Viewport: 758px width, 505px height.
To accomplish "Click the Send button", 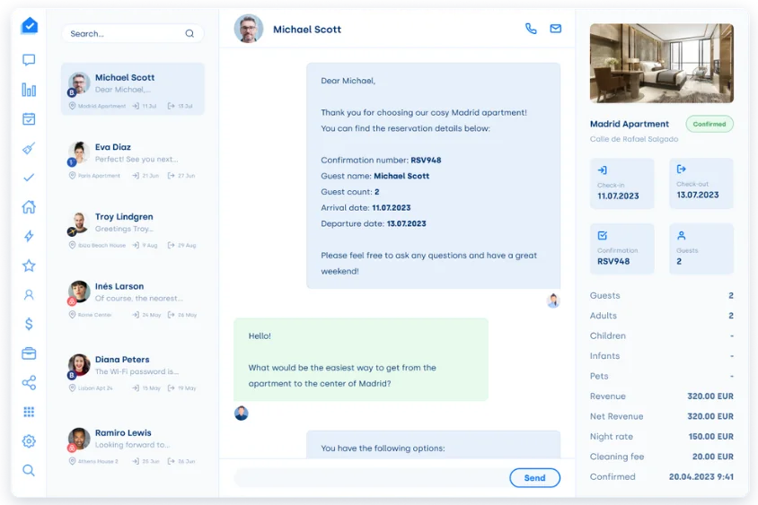I will click(534, 477).
